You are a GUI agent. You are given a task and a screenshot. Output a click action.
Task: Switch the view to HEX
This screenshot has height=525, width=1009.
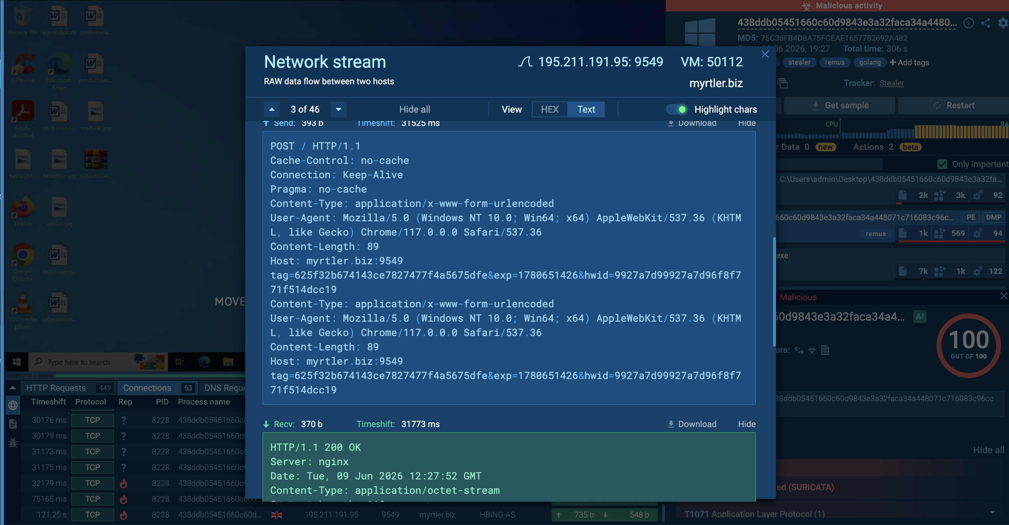point(549,109)
